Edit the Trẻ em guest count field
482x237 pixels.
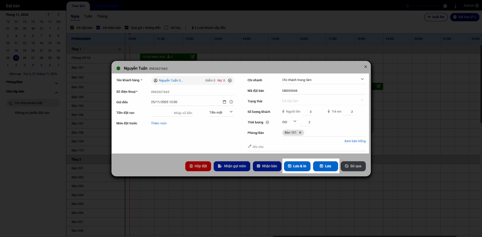348,112
